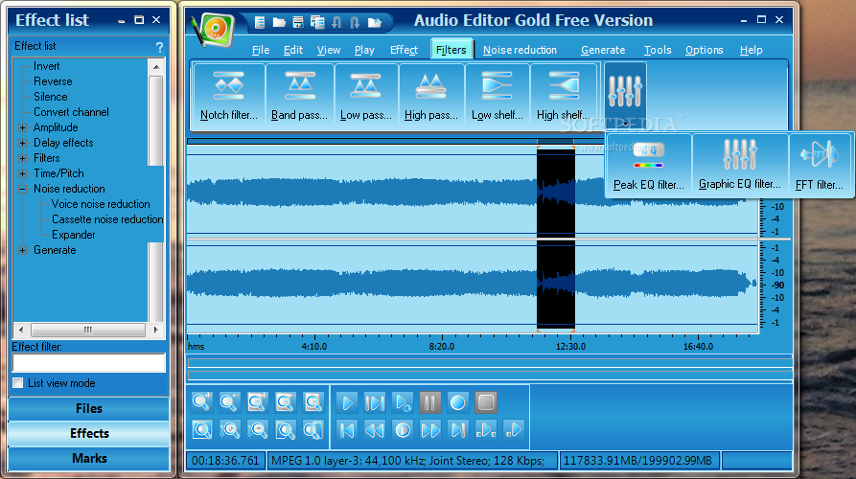The image size is (856, 479).
Task: Enable List view mode checkbox
Action: [x=18, y=383]
